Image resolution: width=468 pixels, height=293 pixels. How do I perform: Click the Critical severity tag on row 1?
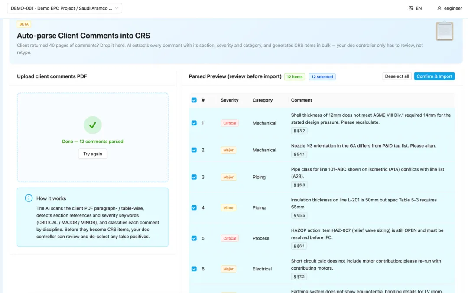pyautogui.click(x=230, y=123)
